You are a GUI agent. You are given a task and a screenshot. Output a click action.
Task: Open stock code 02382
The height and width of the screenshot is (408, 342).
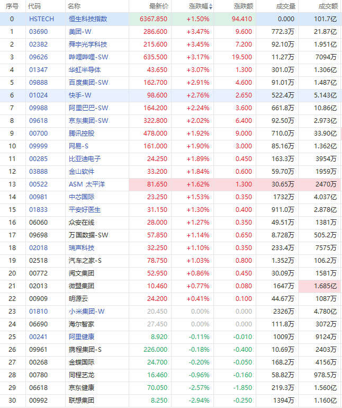pyautogui.click(x=39, y=45)
